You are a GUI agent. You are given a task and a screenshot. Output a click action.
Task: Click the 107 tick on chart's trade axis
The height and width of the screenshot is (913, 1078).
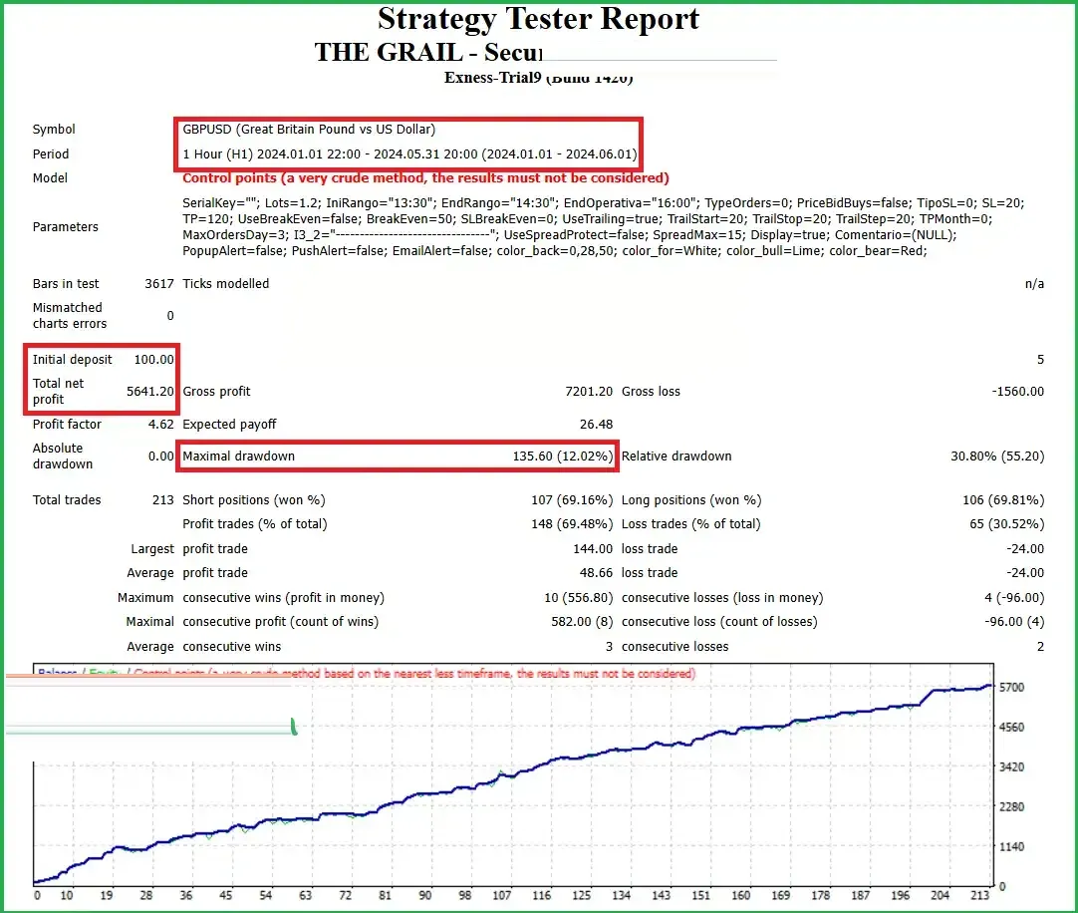click(502, 895)
